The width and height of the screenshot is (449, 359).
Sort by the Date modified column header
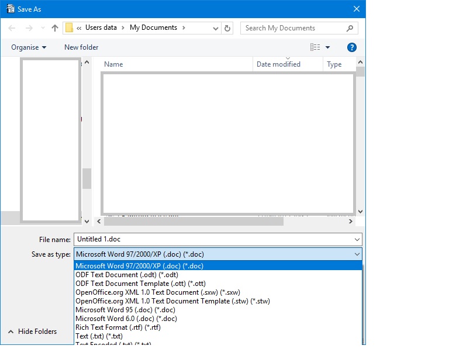[x=278, y=64]
